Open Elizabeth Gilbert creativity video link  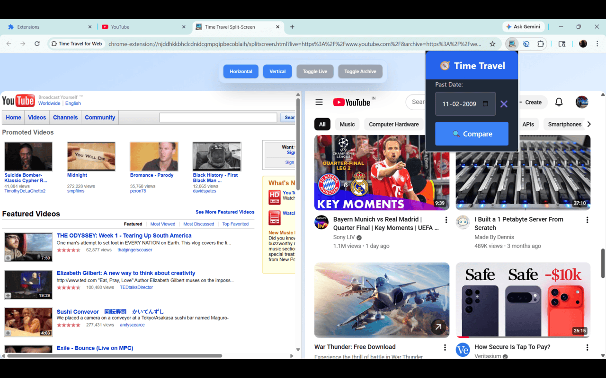[126, 273]
